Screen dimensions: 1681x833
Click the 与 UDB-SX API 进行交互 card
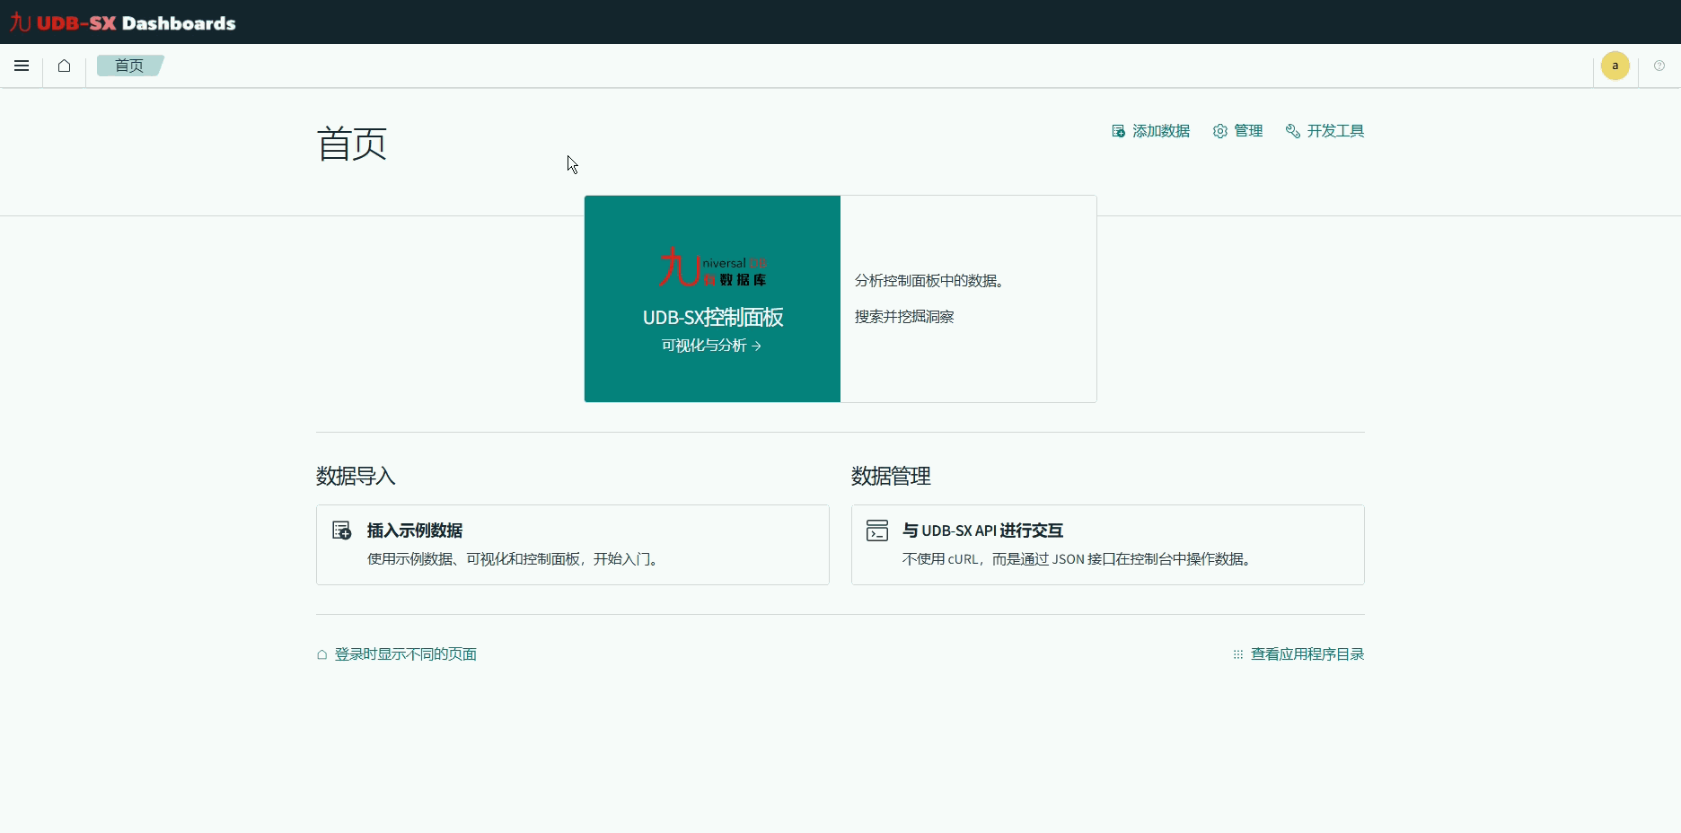click(1108, 545)
